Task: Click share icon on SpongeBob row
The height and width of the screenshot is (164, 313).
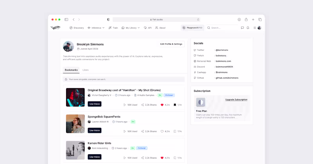Action: pos(142,131)
